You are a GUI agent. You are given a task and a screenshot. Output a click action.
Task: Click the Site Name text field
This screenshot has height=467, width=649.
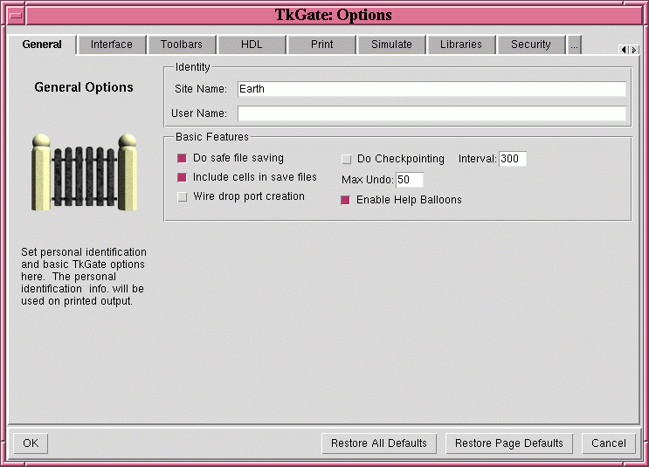tap(431, 89)
